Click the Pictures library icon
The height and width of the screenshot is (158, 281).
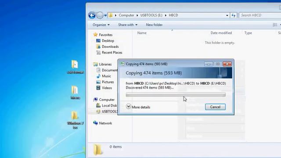pos(98,82)
